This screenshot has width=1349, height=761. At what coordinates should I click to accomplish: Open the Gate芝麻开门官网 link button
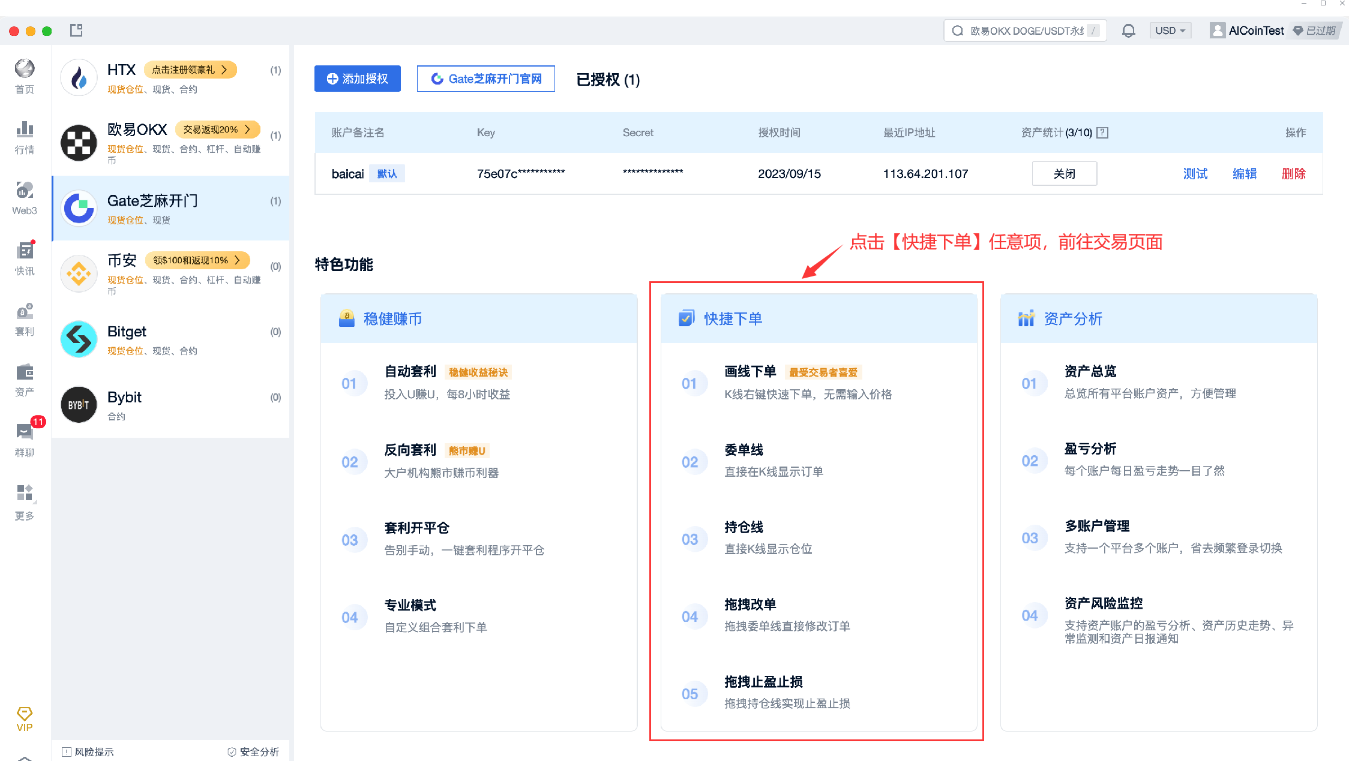tap(486, 79)
